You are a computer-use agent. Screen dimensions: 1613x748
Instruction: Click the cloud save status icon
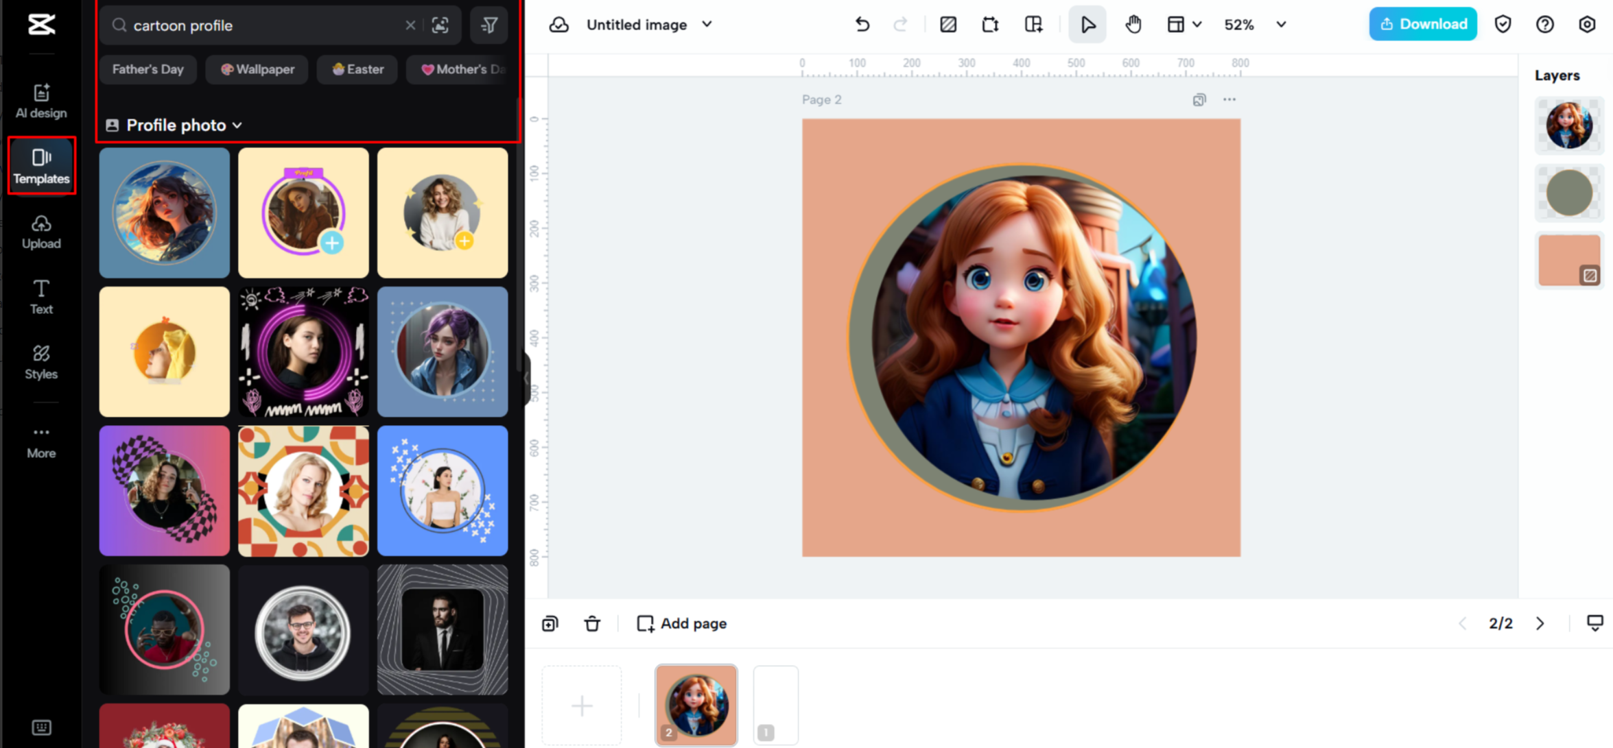tap(559, 25)
